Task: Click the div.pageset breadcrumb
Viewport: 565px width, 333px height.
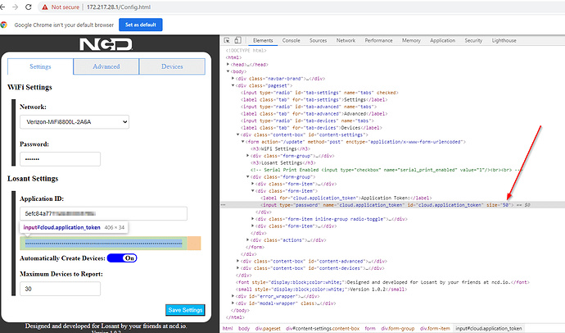Action: [268, 328]
